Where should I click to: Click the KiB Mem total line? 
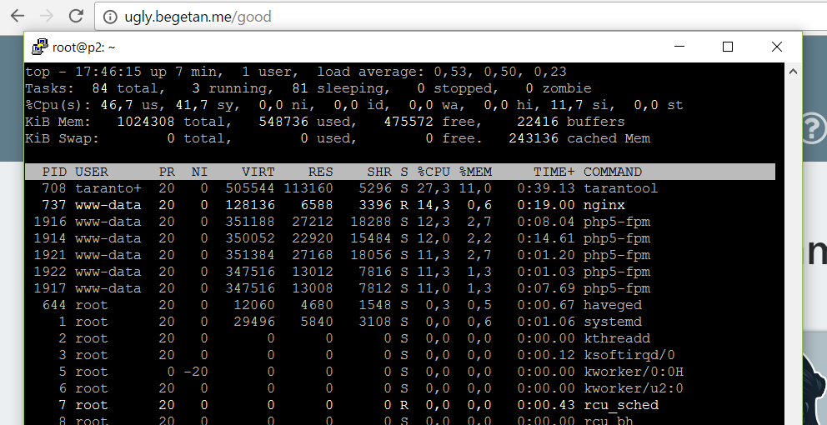click(x=325, y=122)
